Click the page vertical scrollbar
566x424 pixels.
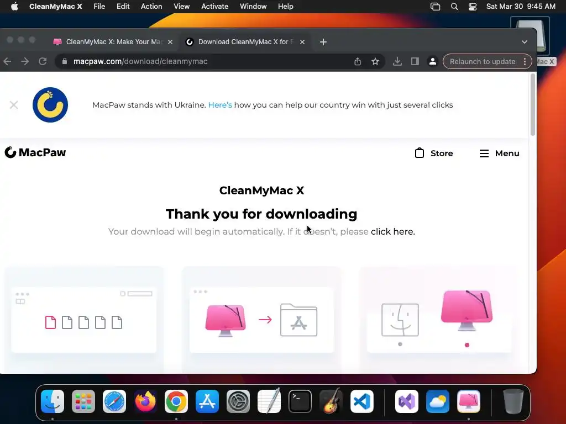tap(533, 104)
